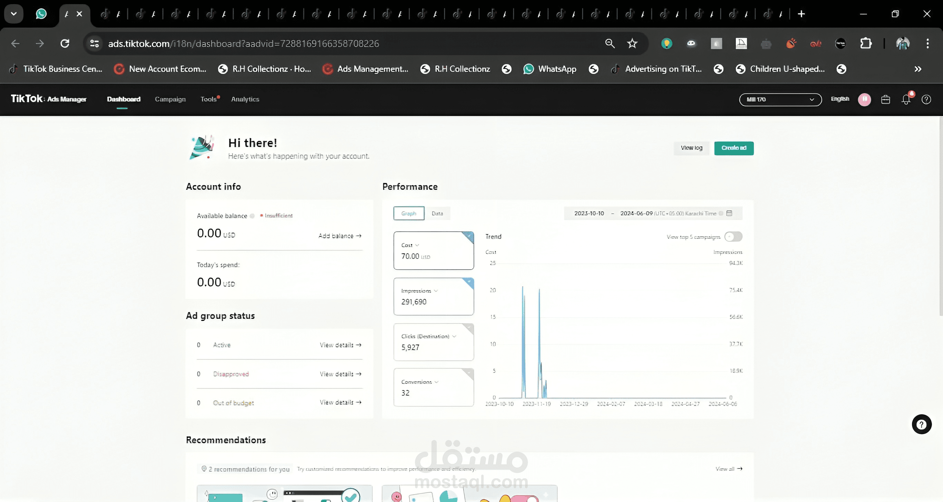Click the Create ad button
Screen dimensions: 943x502
(733, 148)
